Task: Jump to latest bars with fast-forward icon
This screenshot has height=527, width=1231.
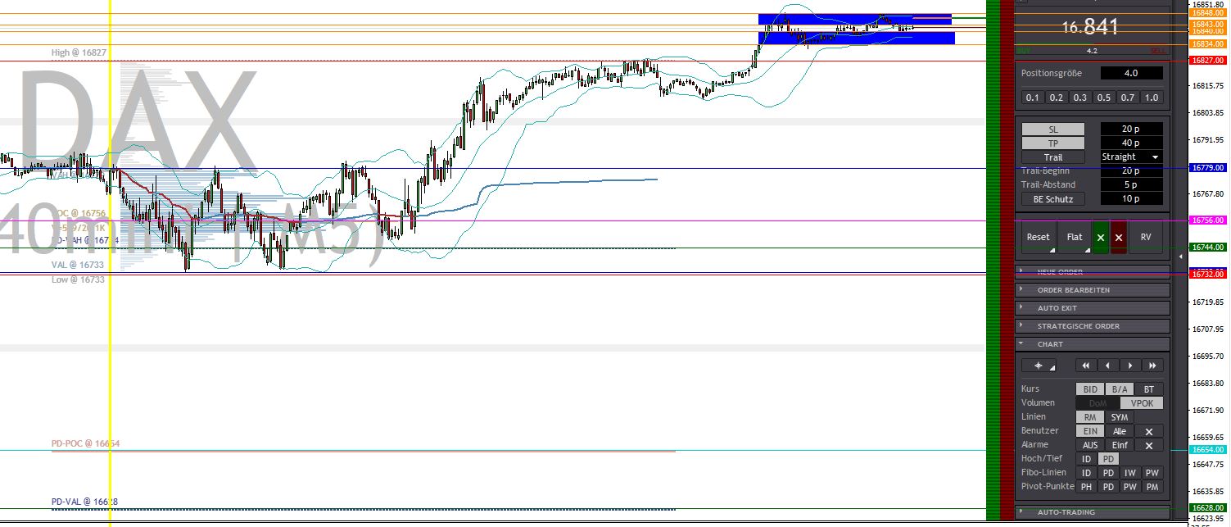Action: (x=1152, y=366)
